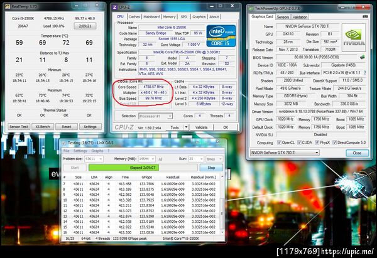Toggle the PhysX checkbox in GPU-Z

317,142
